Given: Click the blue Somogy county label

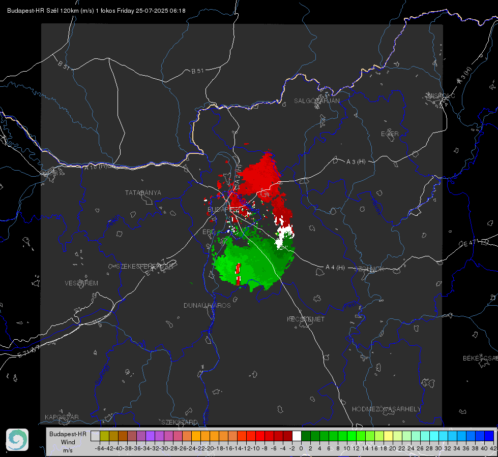Looking at the screenshot, I should coord(102,375).
